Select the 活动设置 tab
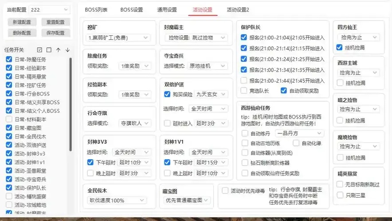 click(203, 10)
